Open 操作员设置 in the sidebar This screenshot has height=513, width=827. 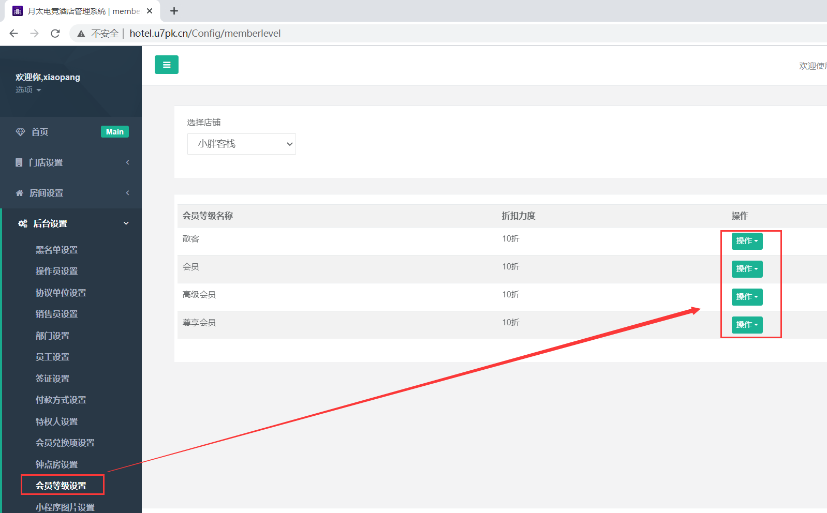pos(56,271)
